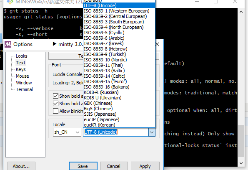Choose ISO-8859-14 (Celtic) charset
The image size is (248, 170).
click(x=119, y=76)
